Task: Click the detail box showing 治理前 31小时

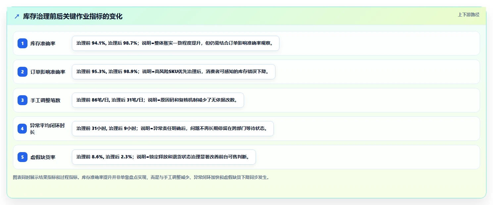Action: (x=173, y=129)
